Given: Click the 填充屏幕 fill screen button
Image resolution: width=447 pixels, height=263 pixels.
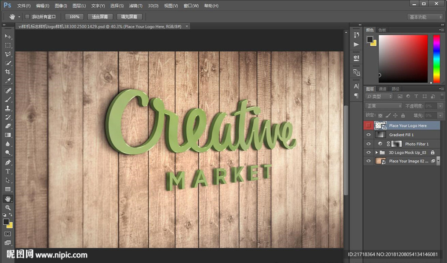Looking at the screenshot, I should coord(129,17).
